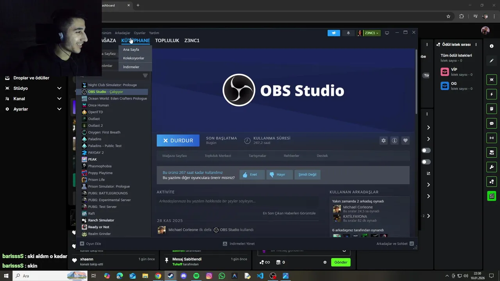Choose İndirmeler from Kütüphane menu

[131, 67]
